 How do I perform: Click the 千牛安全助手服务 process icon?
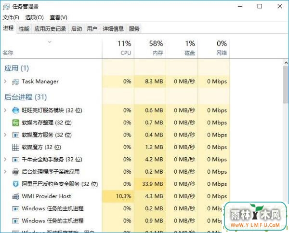point(15,159)
